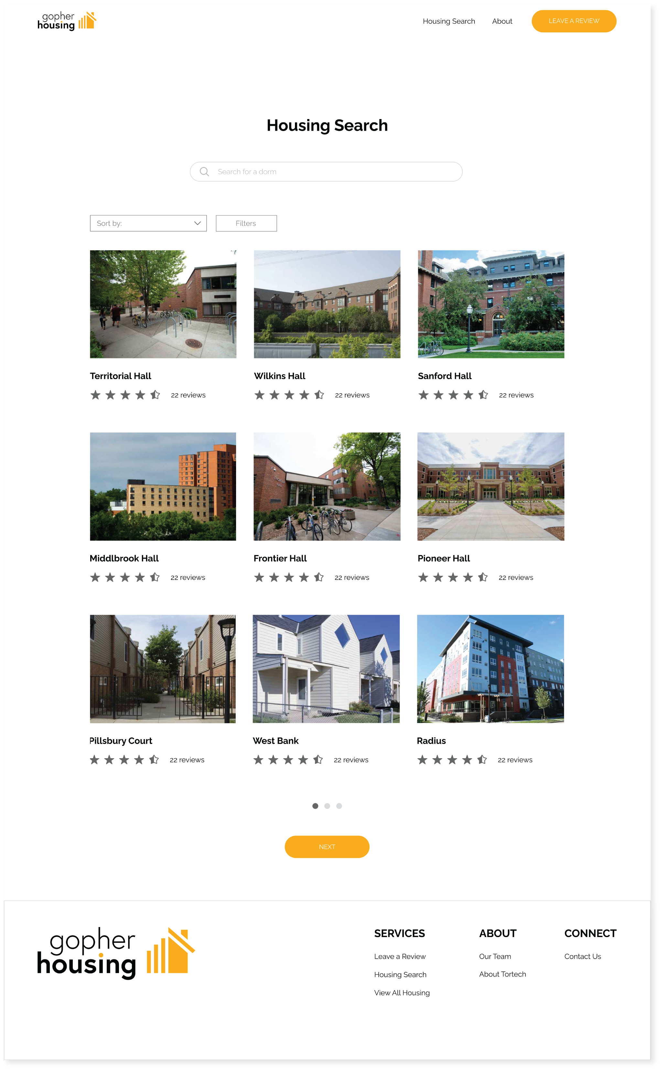661x1070 pixels.
Task: Select the first pagination dot
Action: 315,806
